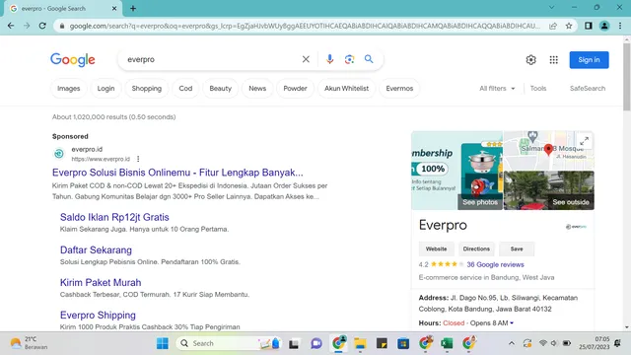Show hidden system tray icons
631x355 pixels.
pos(512,343)
